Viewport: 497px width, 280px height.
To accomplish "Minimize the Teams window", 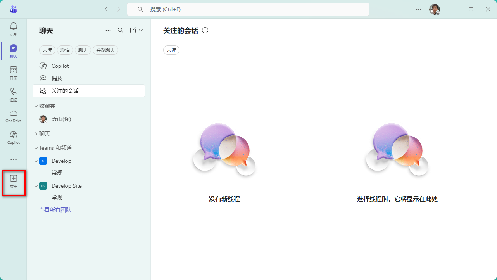I will point(454,9).
